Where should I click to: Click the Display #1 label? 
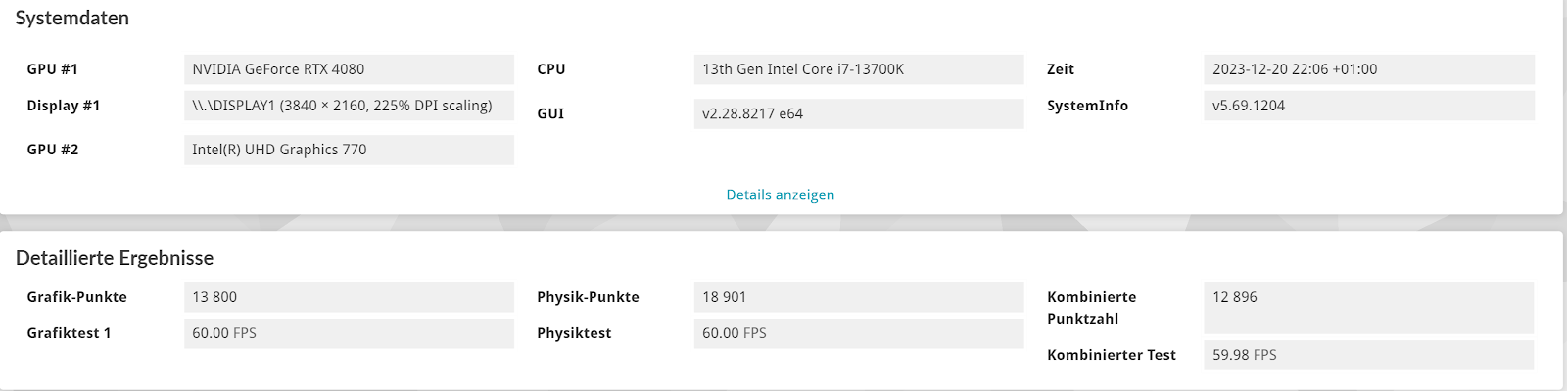[64, 106]
